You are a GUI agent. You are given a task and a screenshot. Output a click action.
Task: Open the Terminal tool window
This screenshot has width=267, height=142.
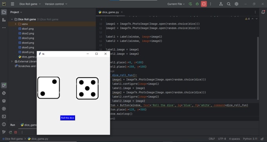(4, 117)
